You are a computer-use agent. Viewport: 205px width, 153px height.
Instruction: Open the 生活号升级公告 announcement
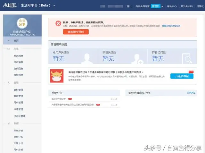[59, 99]
